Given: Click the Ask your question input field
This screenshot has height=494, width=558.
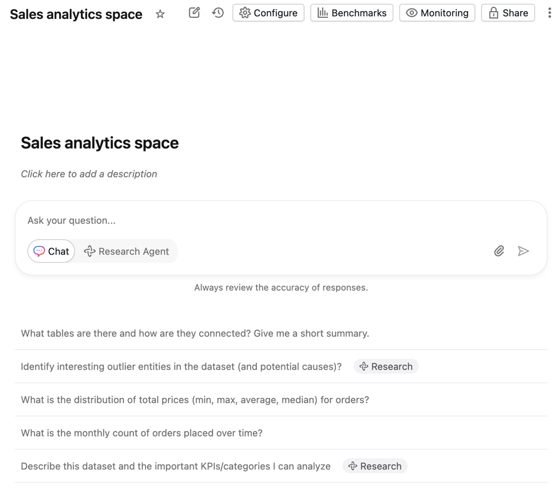Looking at the screenshot, I should 251,220.
